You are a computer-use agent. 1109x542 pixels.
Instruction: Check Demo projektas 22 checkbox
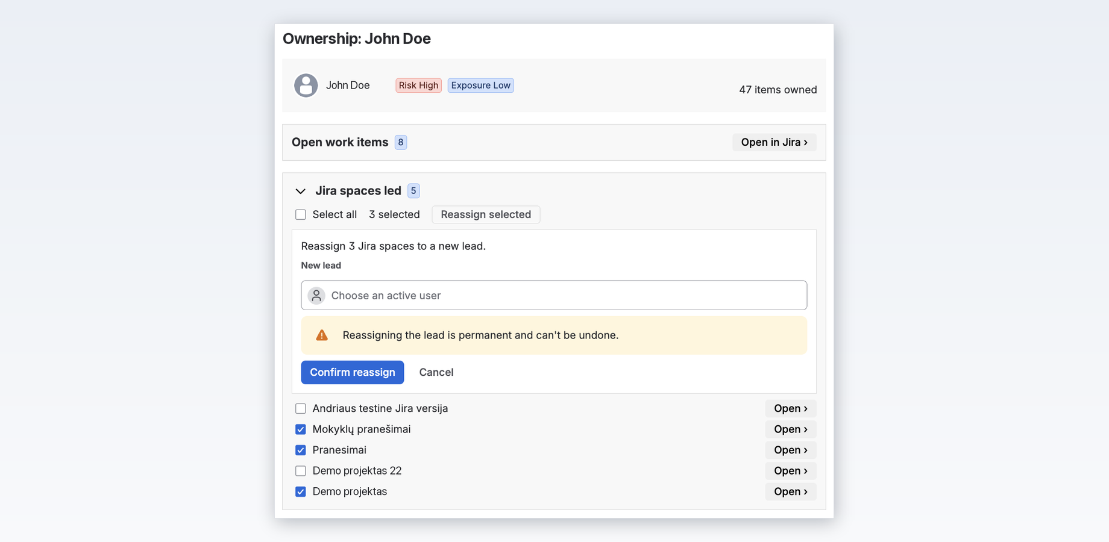coord(301,471)
